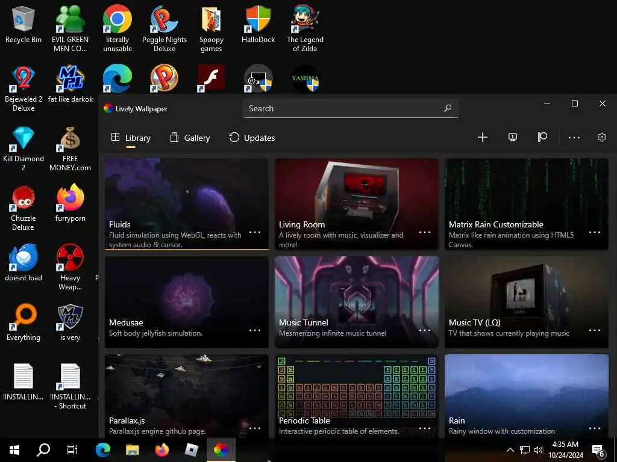The width and height of the screenshot is (617, 462).
Task: Open options menu for Medusae wallpaper
Action: [255, 330]
